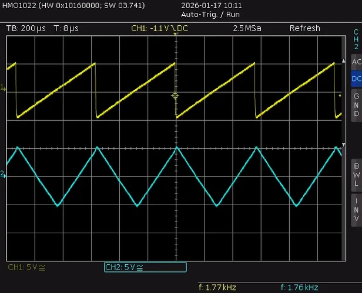Click the CH2 ground reference marker
Viewport: 362px width, 293px height.
coord(4,174)
